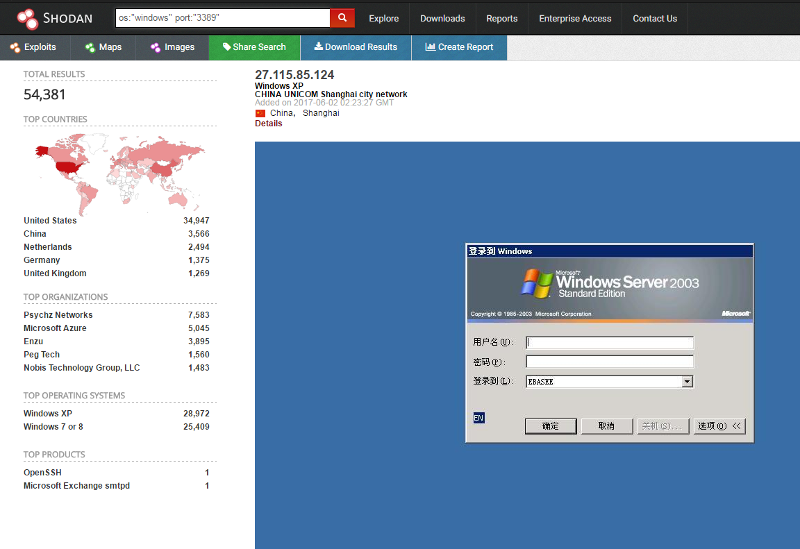Click the total results count 54,381
The height and width of the screenshot is (549, 800).
(44, 94)
